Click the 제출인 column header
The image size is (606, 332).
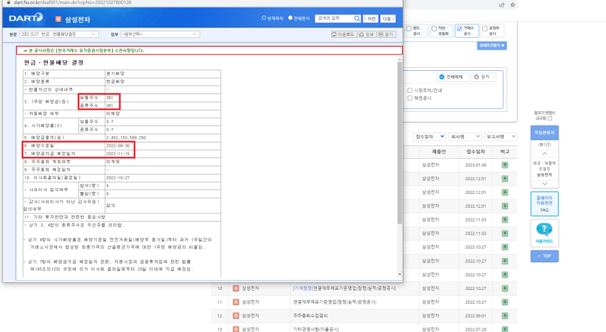(439, 151)
